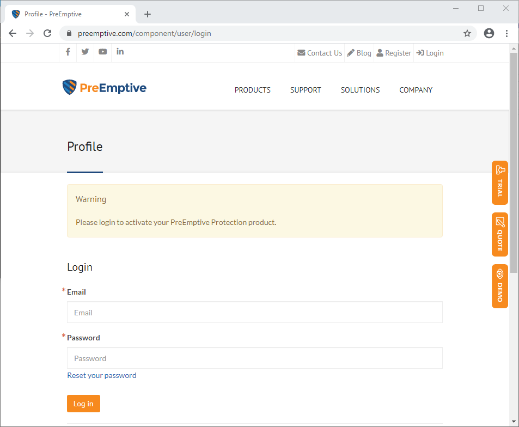Go back in browser history
Viewport: 519px width, 427px height.
(13, 33)
